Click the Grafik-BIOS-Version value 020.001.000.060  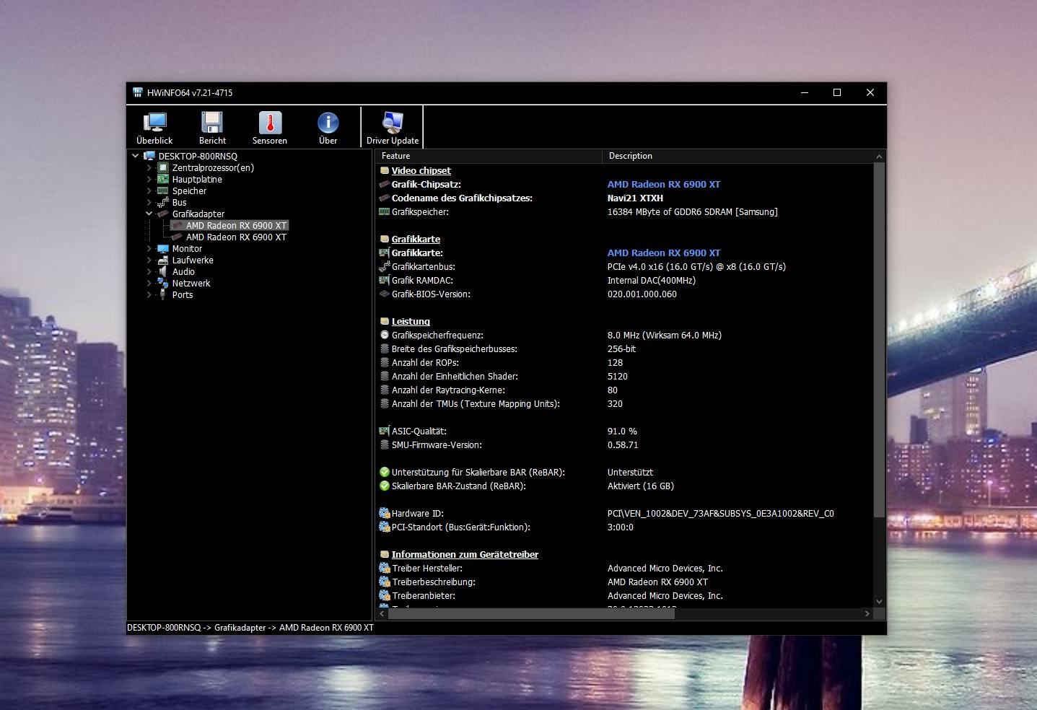tap(642, 294)
